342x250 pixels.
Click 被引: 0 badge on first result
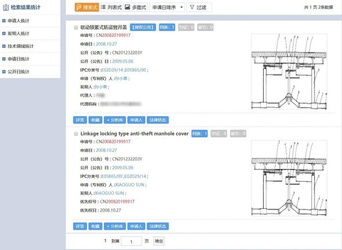tap(205, 27)
